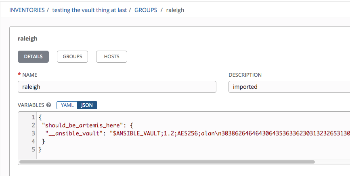Click line number 1 in editor gutter
This screenshot has width=350, height=176.
[x=33, y=117]
